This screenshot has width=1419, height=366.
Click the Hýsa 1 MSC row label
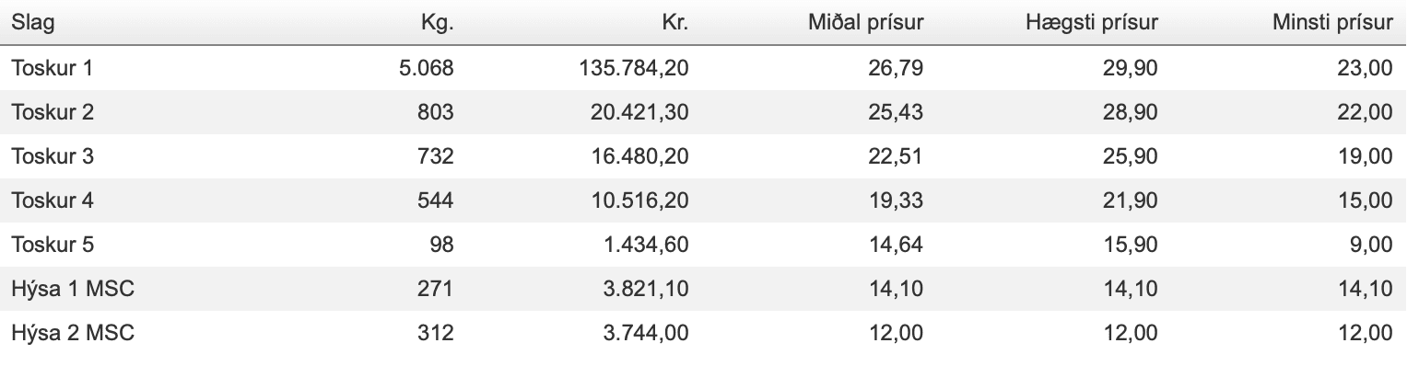(x=73, y=289)
